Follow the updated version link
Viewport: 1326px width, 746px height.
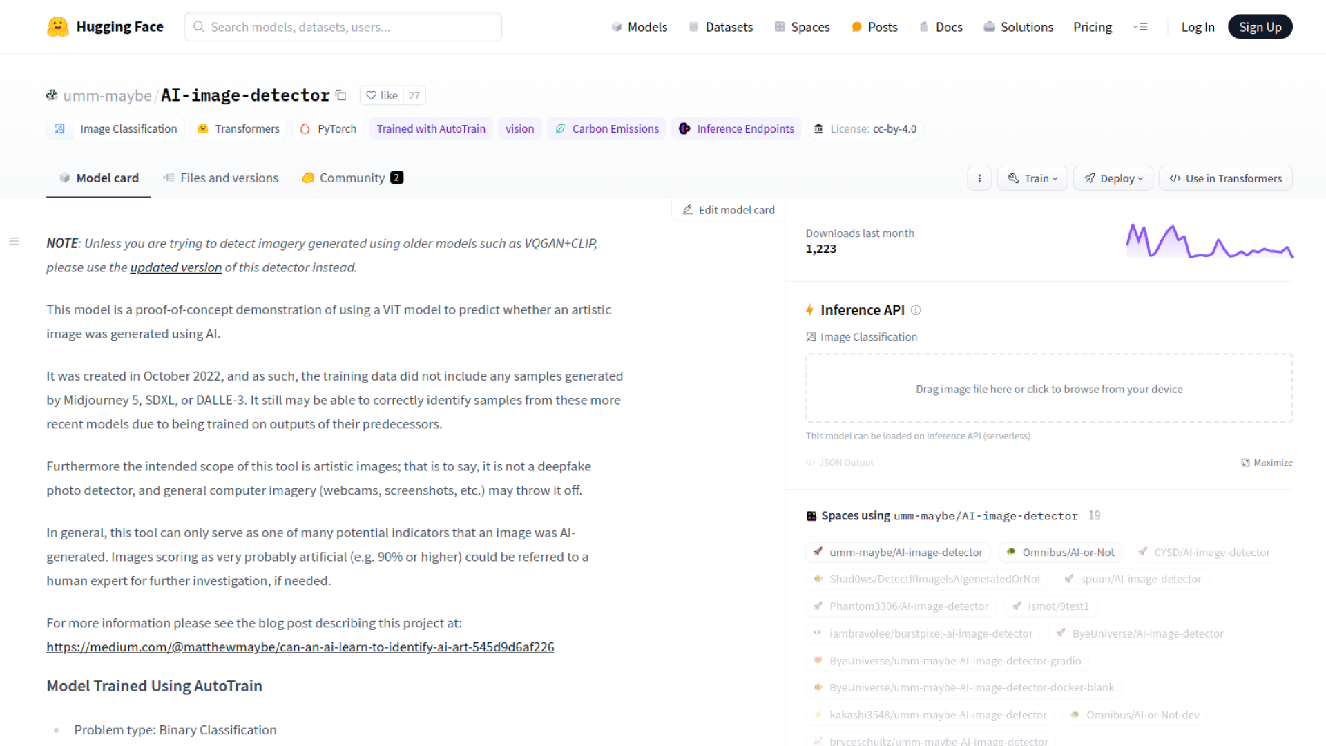[175, 267]
